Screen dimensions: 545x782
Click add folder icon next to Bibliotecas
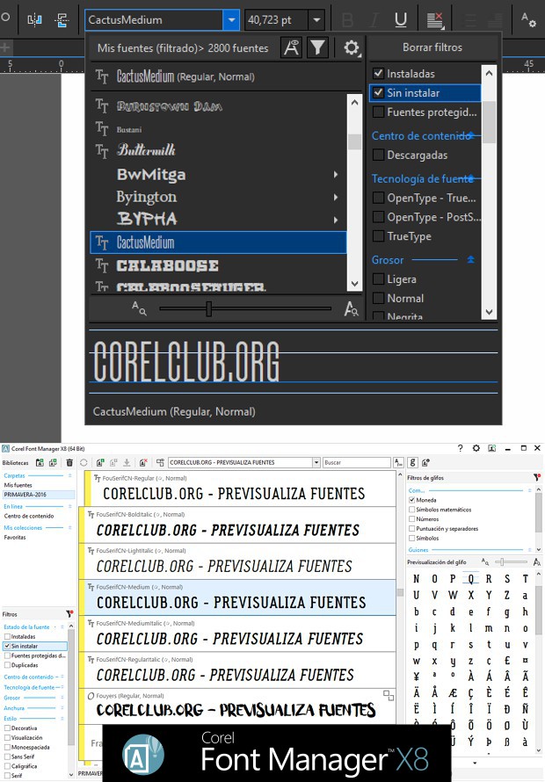click(x=40, y=463)
